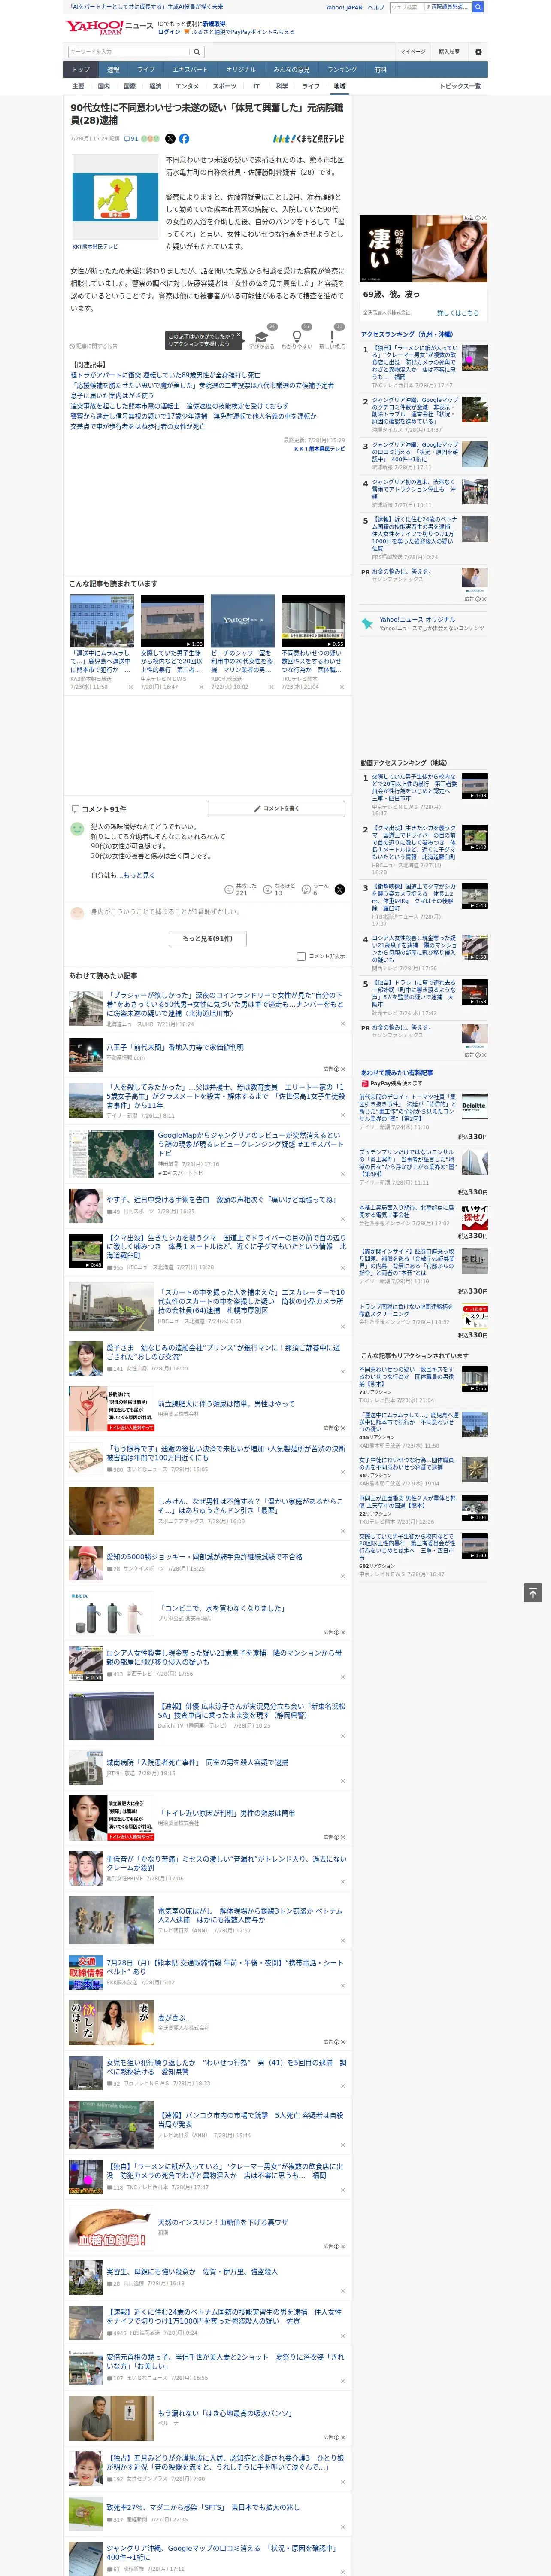Open the みんなの意見 navigation tab
551x2576 pixels.
click(x=291, y=70)
